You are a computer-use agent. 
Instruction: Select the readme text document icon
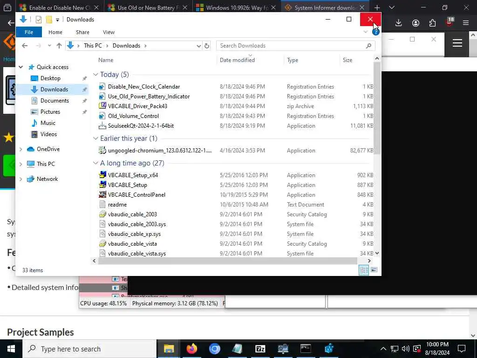click(x=102, y=204)
